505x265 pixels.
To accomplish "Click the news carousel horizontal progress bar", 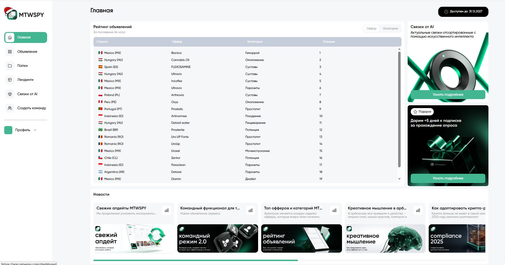I will 196,260.
